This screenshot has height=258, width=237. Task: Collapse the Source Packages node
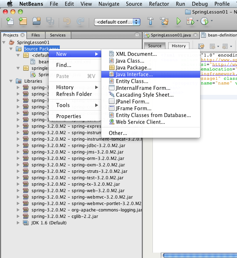[x=11, y=49]
